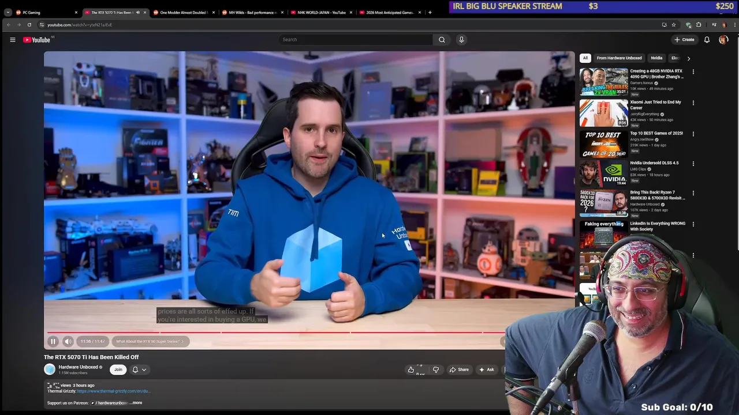Open the 'Creating a 48GB NVIDIA RTX 4090' thumbnail

pos(604,81)
